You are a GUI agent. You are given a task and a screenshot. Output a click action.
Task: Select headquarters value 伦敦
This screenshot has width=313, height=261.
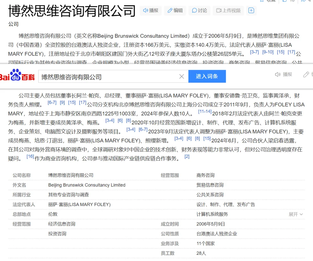point(53,214)
